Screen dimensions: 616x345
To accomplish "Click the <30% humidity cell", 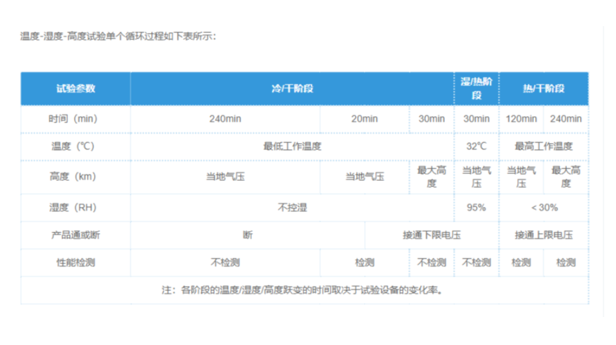I will click(x=543, y=208).
